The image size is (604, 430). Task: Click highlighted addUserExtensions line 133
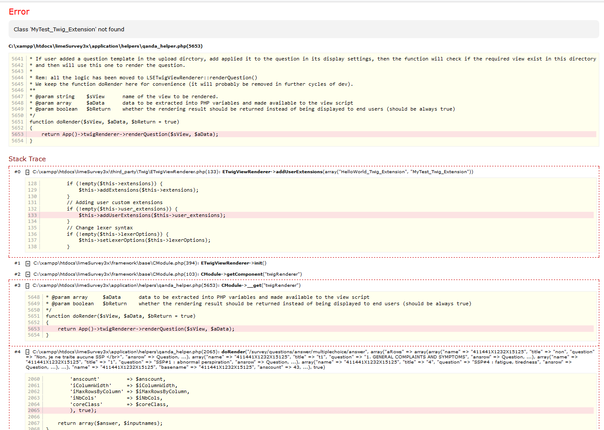point(152,215)
